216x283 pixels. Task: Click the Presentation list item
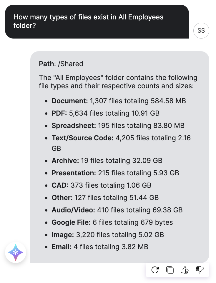tap(115, 173)
